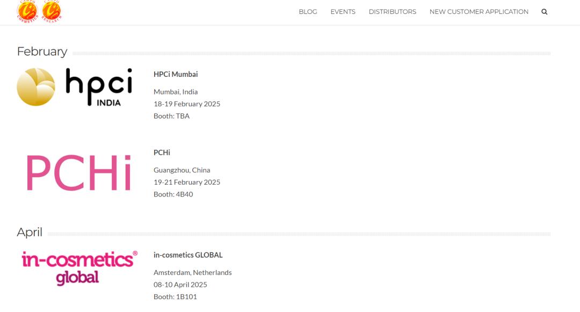Click the Booth: 4B40 text
Image resolution: width=580 pixels, height=312 pixels.
[x=173, y=194]
